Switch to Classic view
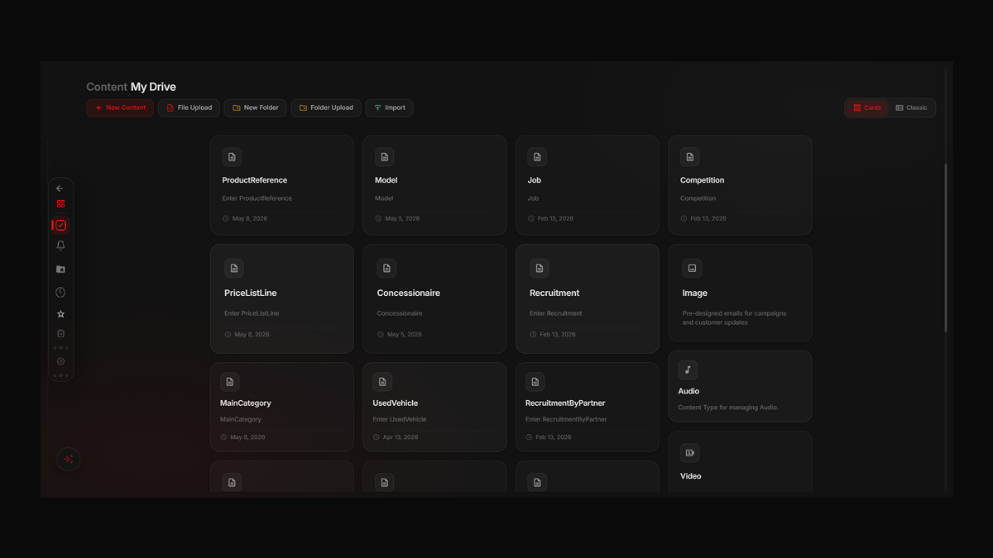The height and width of the screenshot is (558, 993). [912, 107]
